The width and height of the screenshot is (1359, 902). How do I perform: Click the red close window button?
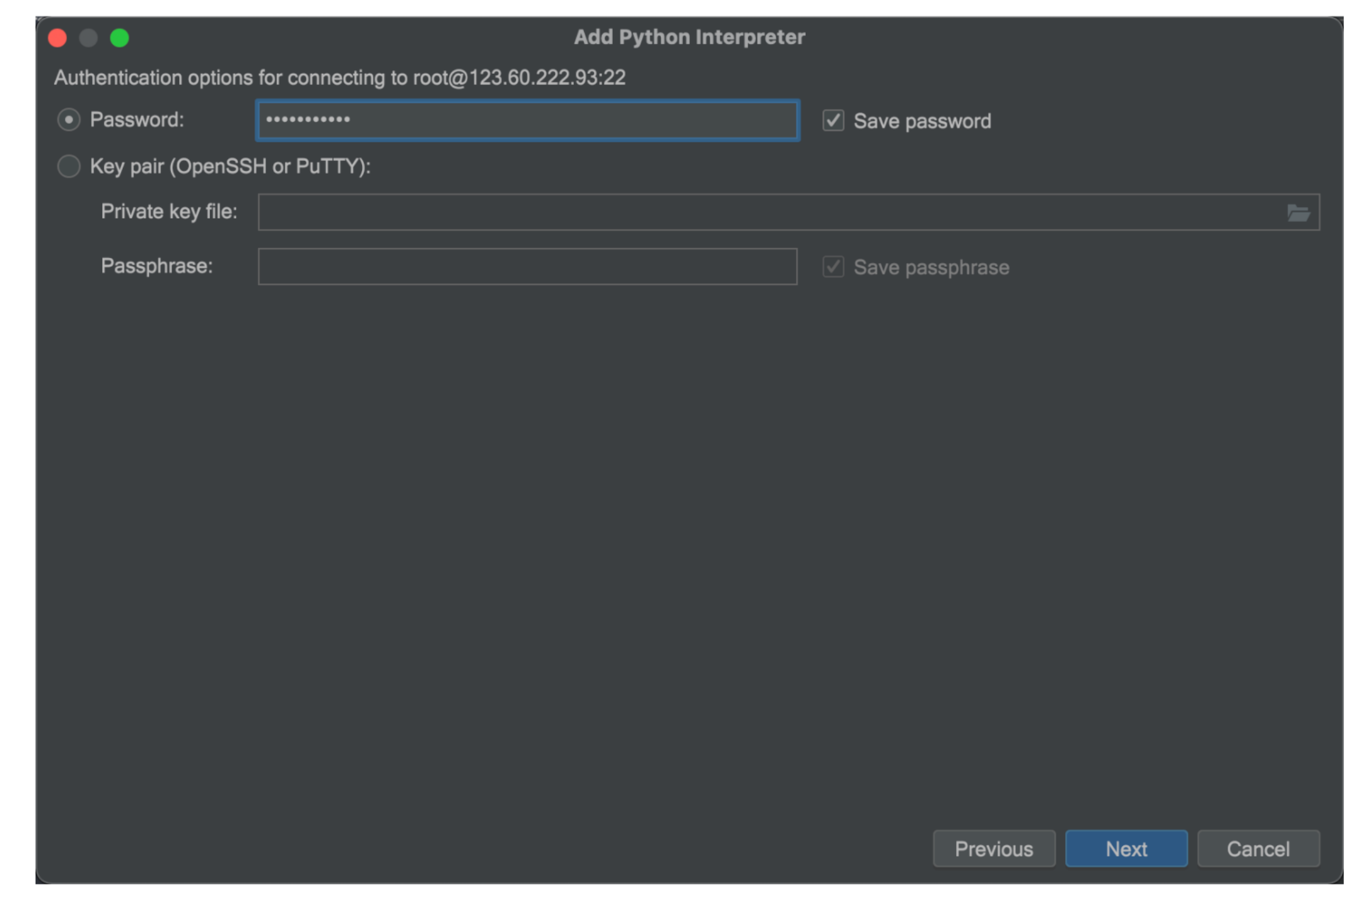coord(58,38)
